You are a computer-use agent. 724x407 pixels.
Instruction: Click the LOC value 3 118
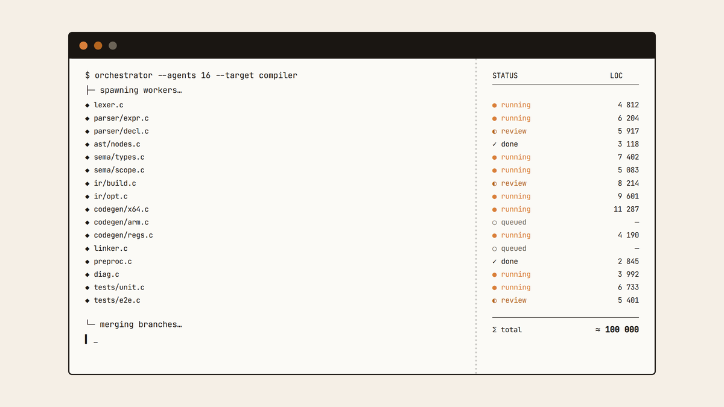click(628, 144)
